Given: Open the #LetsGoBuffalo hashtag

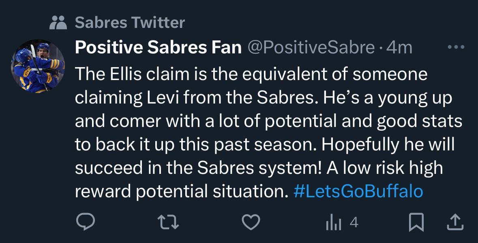Looking at the screenshot, I should click(x=358, y=191).
